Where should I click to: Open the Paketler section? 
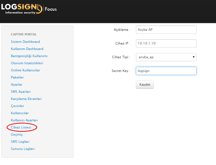[17, 77]
